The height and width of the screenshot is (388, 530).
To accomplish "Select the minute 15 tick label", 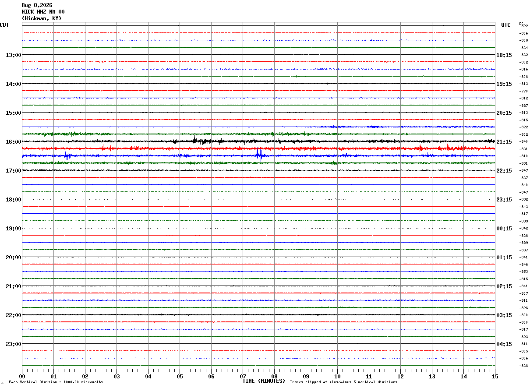I will [x=495, y=377].
